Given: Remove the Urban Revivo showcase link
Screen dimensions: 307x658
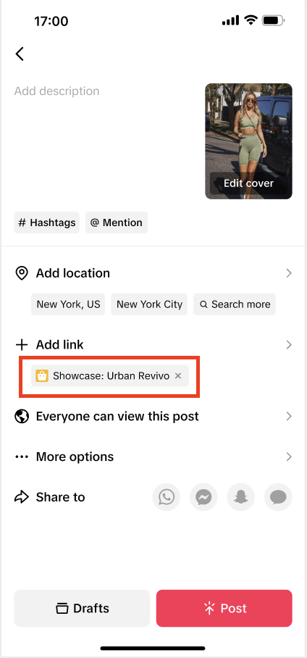Looking at the screenshot, I should (x=178, y=375).
